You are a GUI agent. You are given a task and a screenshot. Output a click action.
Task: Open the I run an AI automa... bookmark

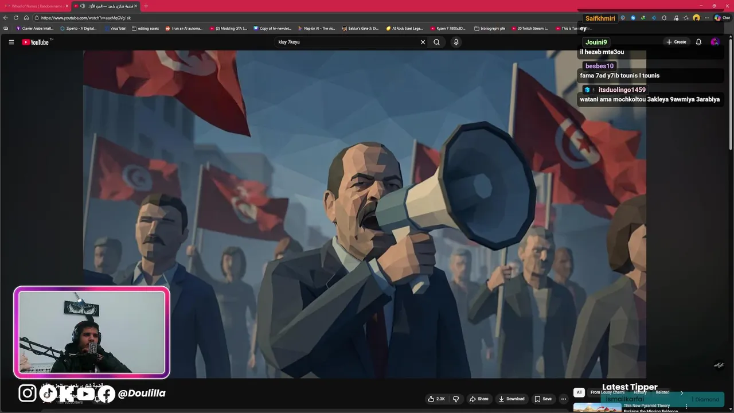point(184,28)
